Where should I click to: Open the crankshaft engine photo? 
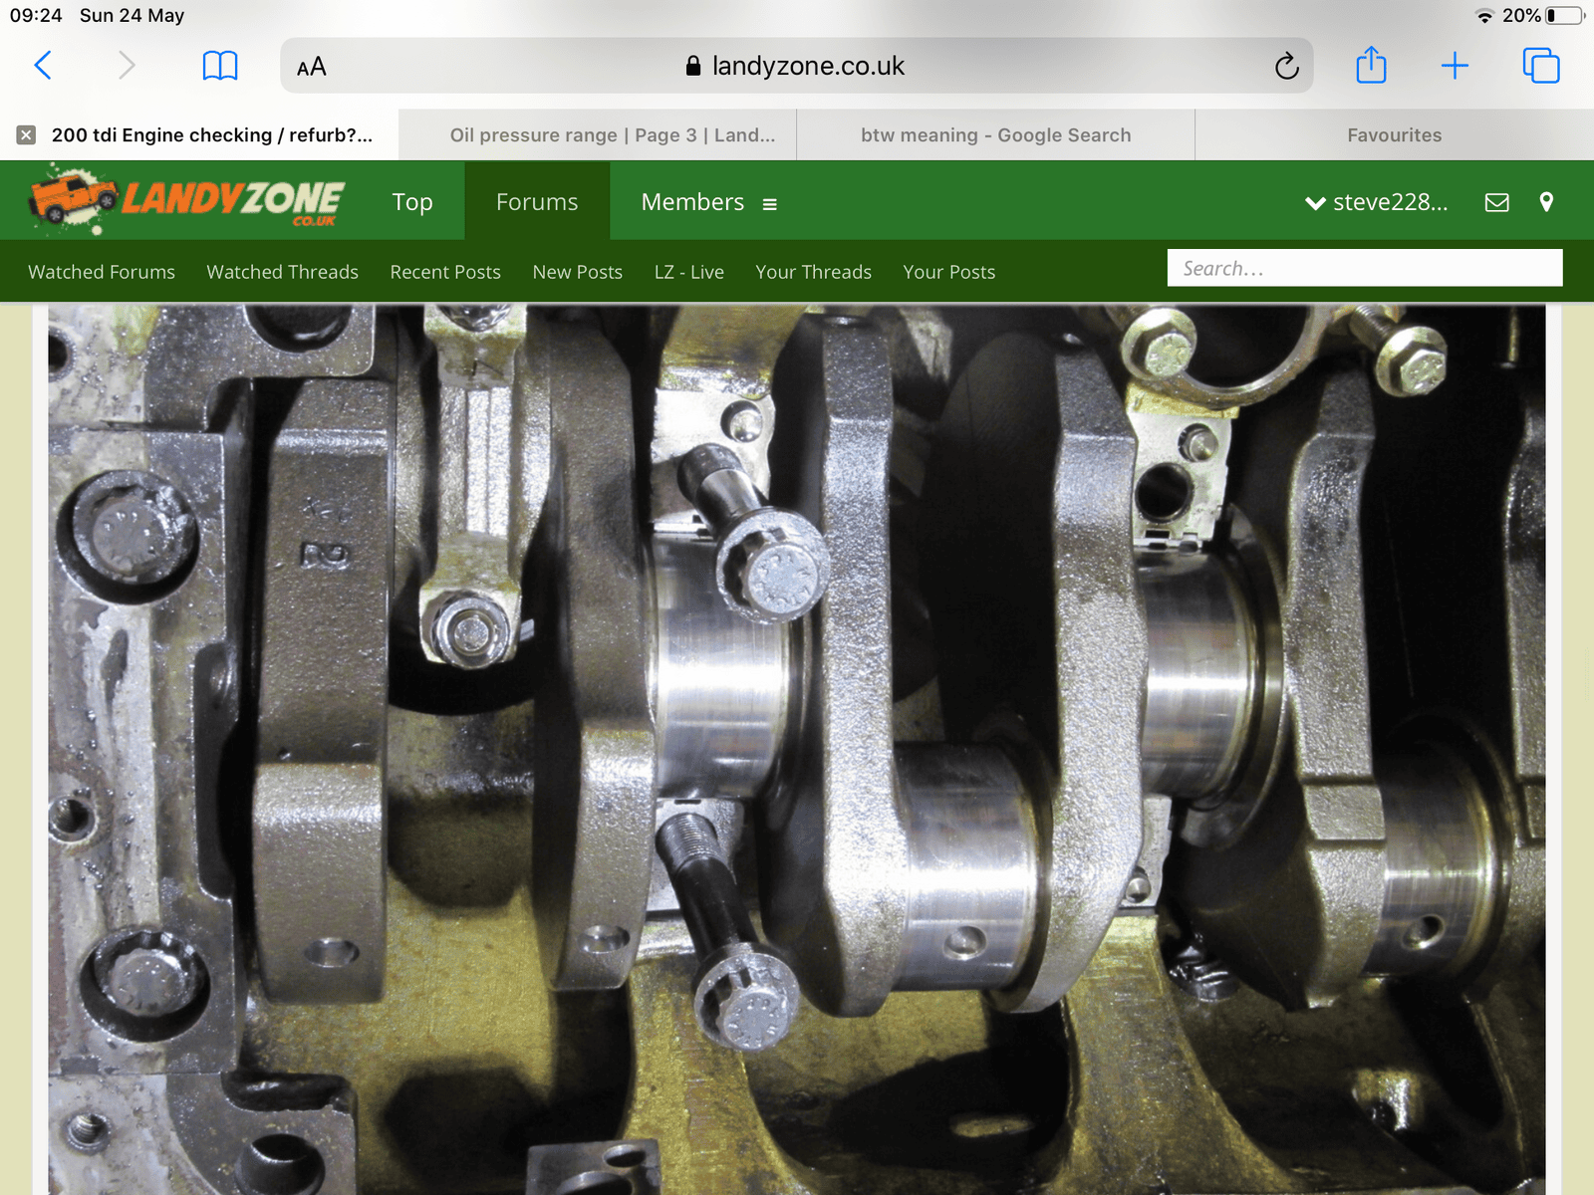coord(797,750)
